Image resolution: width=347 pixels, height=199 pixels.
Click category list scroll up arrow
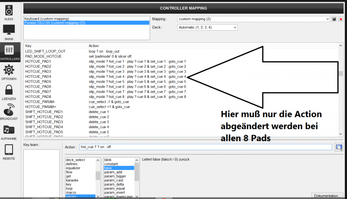98,160
